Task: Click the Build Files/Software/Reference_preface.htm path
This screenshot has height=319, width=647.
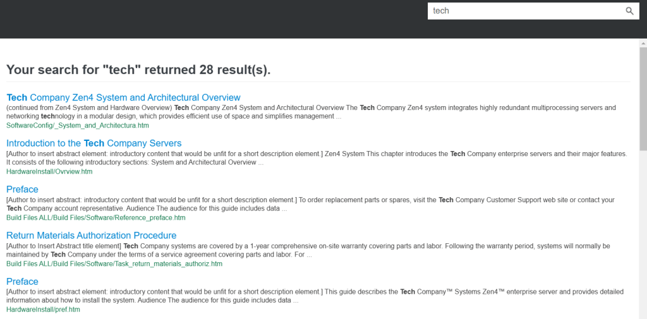Action: [96, 218]
